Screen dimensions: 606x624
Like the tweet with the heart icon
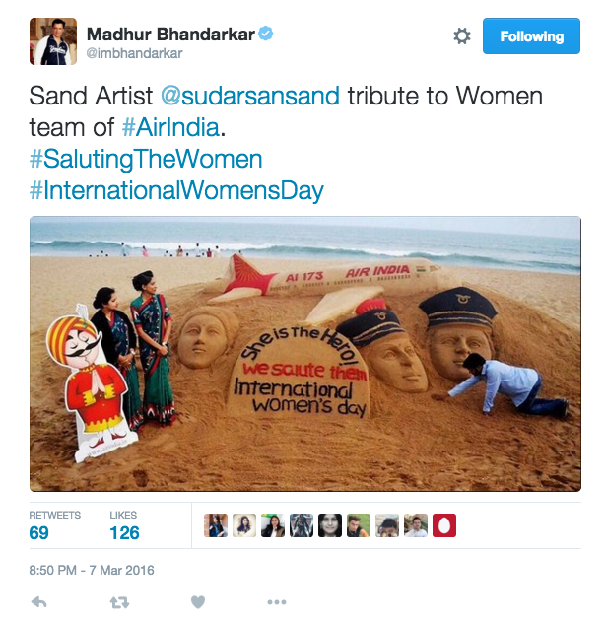198,602
